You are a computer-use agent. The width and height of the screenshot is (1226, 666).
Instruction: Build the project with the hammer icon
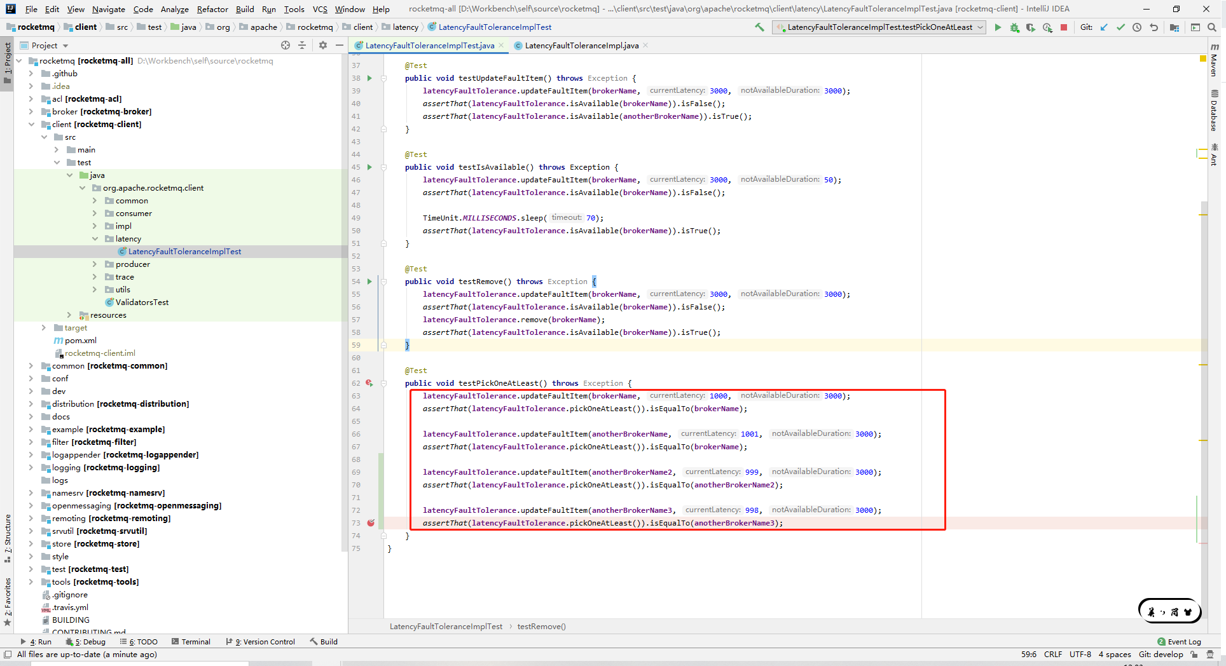point(759,27)
